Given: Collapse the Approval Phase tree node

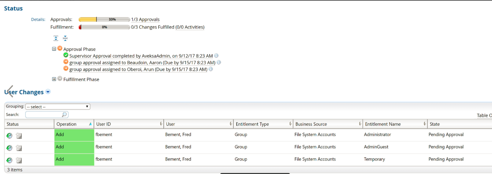Looking at the screenshot, I should (x=54, y=49).
